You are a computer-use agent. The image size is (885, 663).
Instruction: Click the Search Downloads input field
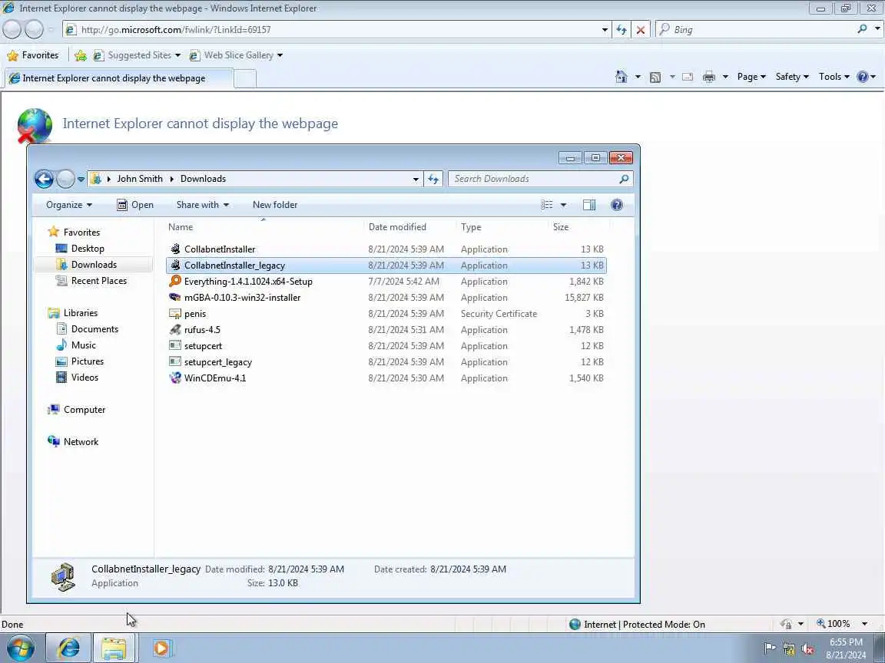click(533, 179)
